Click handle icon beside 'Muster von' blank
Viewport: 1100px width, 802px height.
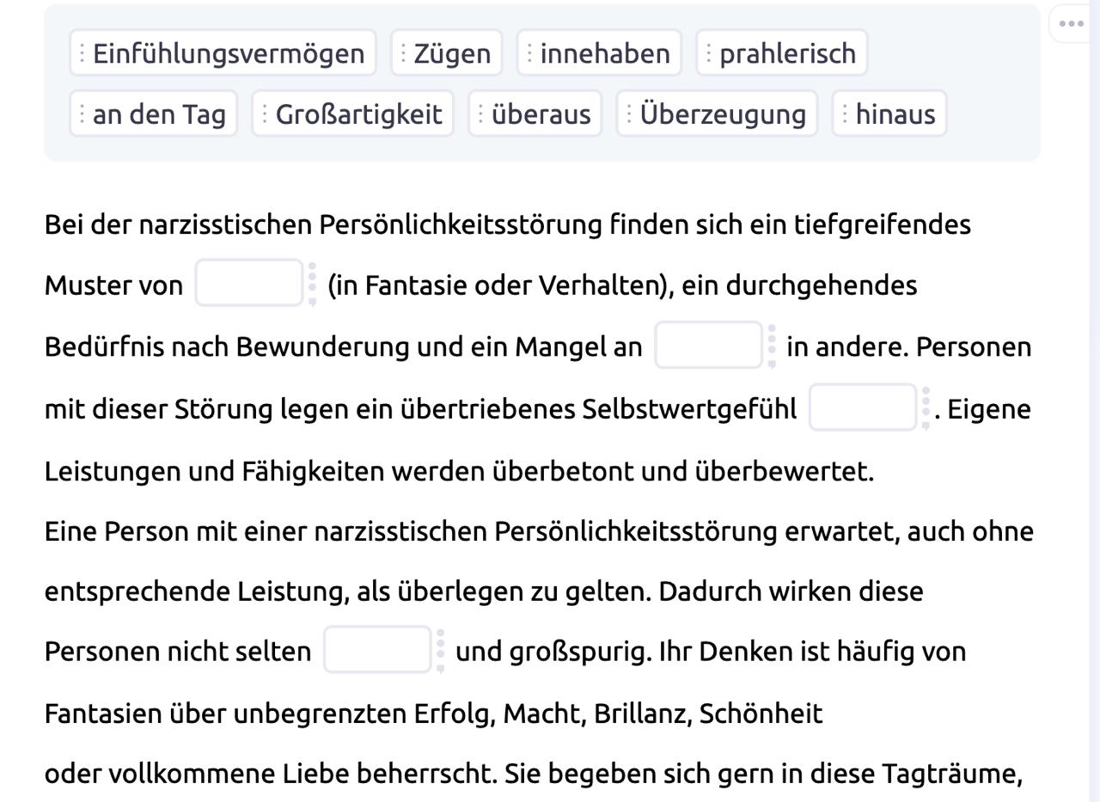point(312,284)
